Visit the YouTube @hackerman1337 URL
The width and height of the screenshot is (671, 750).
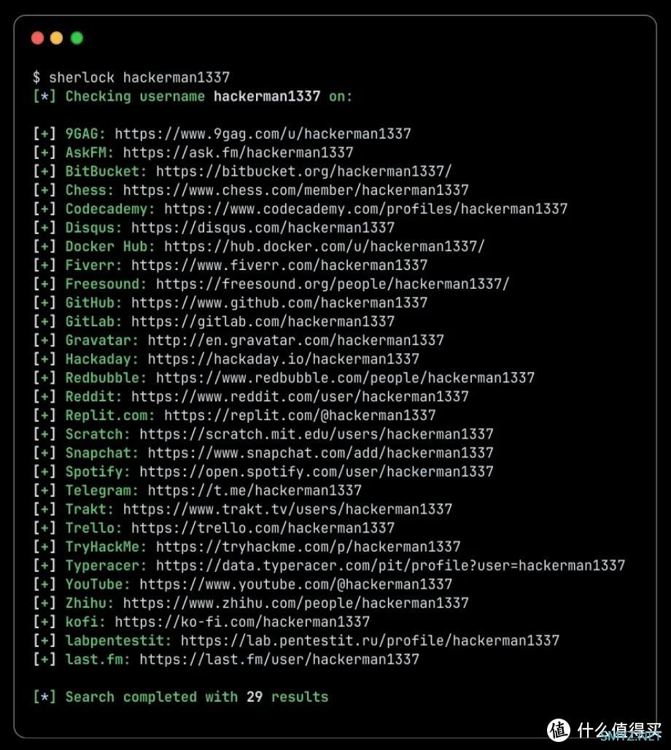pyautogui.click(x=295, y=584)
